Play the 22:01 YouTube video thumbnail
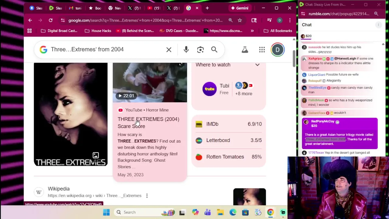This screenshot has width=389, height=219. click(x=150, y=83)
